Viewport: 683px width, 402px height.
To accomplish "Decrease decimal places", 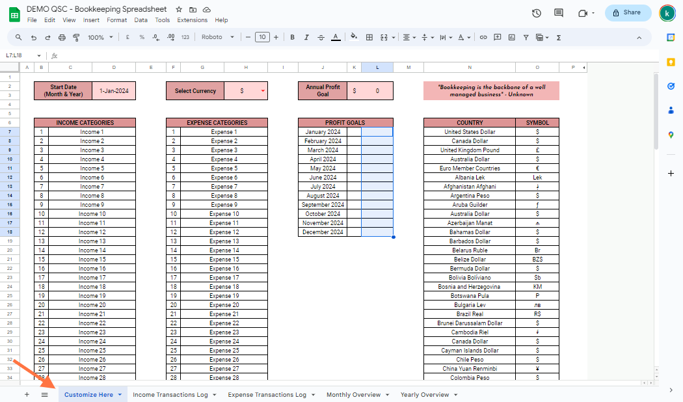I will click(x=156, y=38).
